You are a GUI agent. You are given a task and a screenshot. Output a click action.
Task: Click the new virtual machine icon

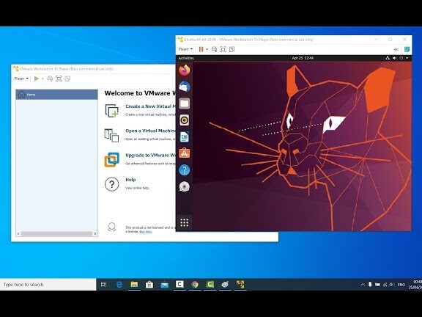tap(111, 111)
